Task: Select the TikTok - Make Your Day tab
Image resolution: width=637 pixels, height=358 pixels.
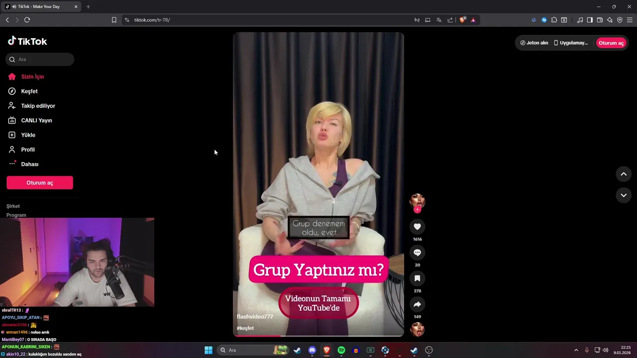Action: 42,6
